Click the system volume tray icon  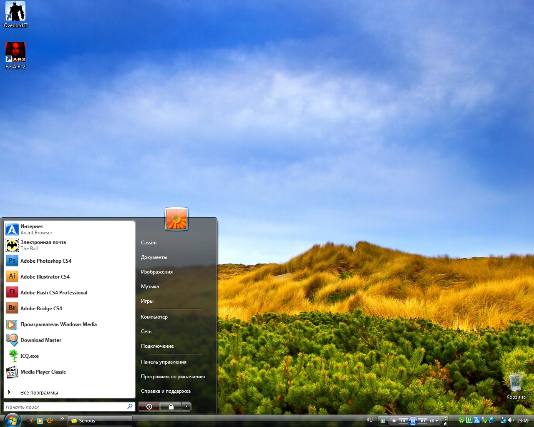(511, 420)
